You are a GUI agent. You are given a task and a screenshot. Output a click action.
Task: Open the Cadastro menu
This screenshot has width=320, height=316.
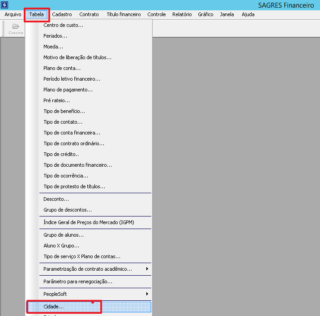tap(62, 14)
